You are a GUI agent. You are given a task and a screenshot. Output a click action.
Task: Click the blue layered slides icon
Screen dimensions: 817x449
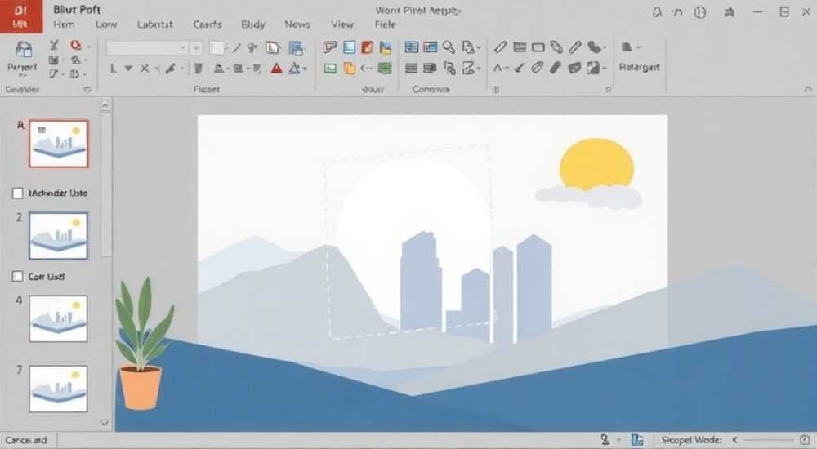296,48
